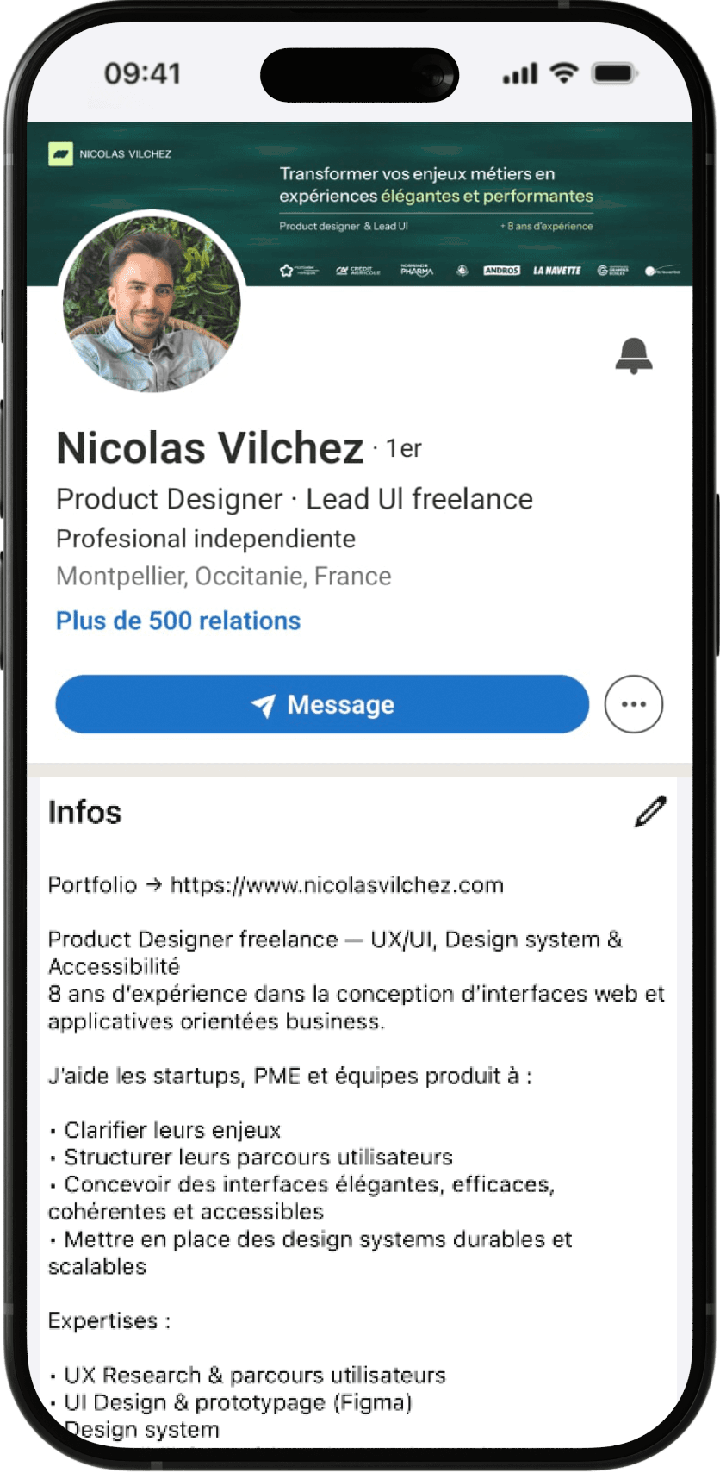
Task: Tap the Nicolas Vilchez name heading
Action: pyautogui.click(x=210, y=448)
